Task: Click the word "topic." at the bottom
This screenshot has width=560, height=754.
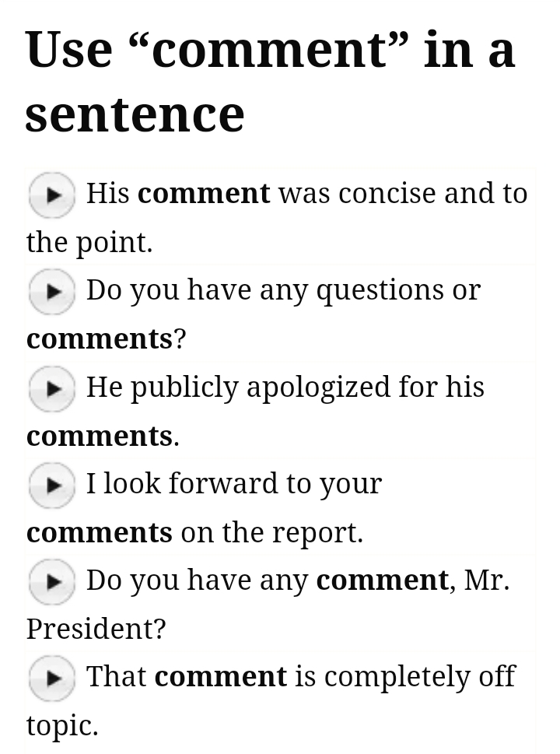Action: pos(62,725)
